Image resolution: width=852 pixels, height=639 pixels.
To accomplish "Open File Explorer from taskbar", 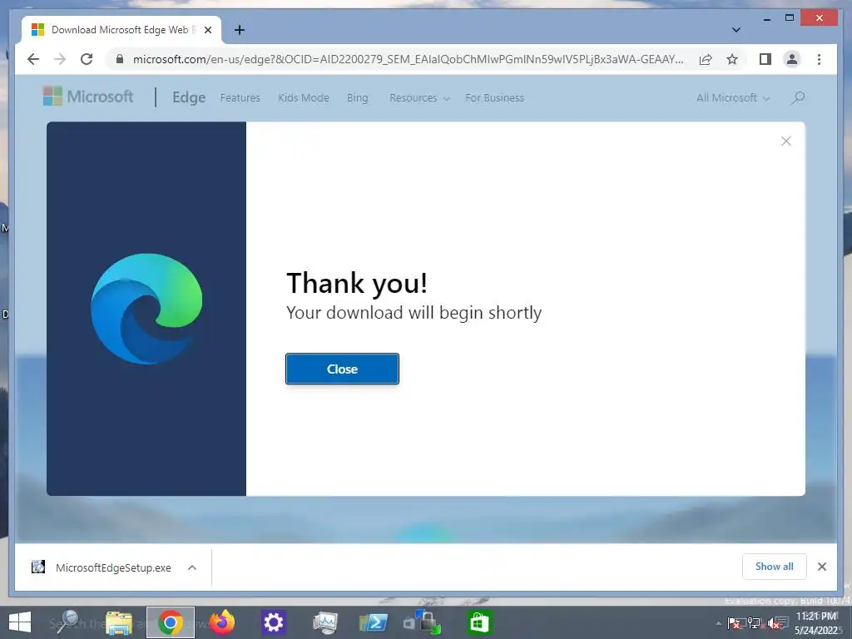I will click(119, 622).
